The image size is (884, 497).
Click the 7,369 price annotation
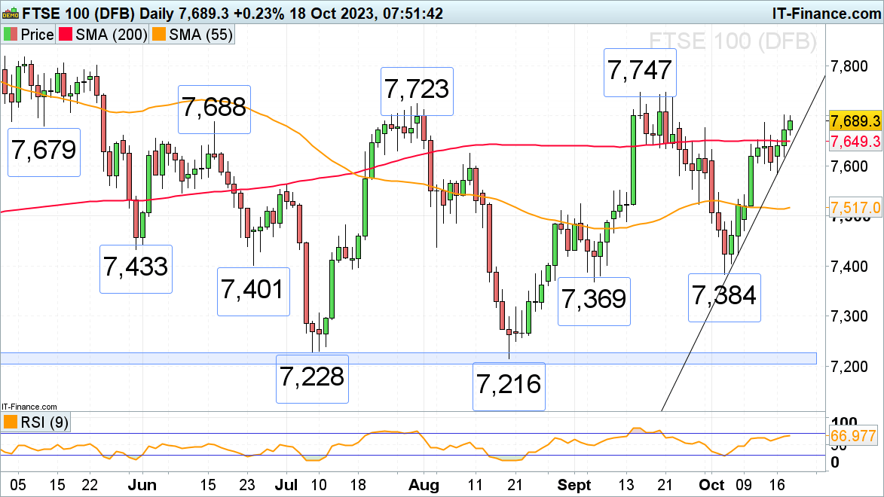coord(594,301)
